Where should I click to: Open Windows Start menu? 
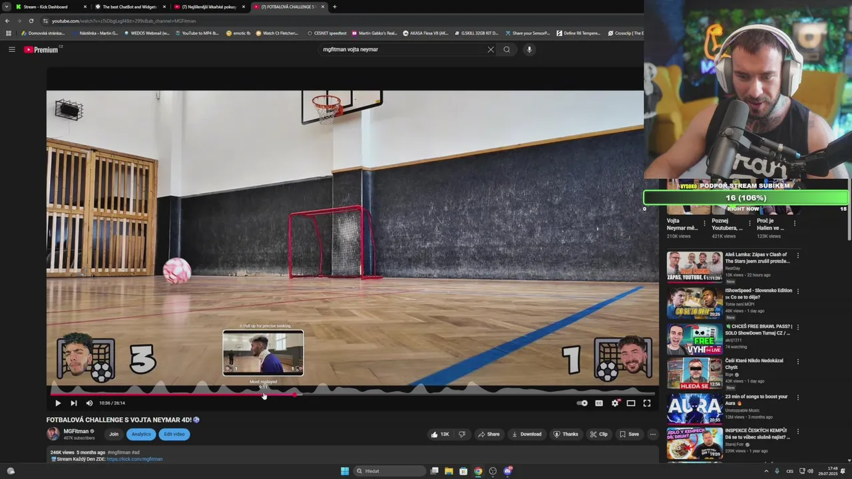345,471
